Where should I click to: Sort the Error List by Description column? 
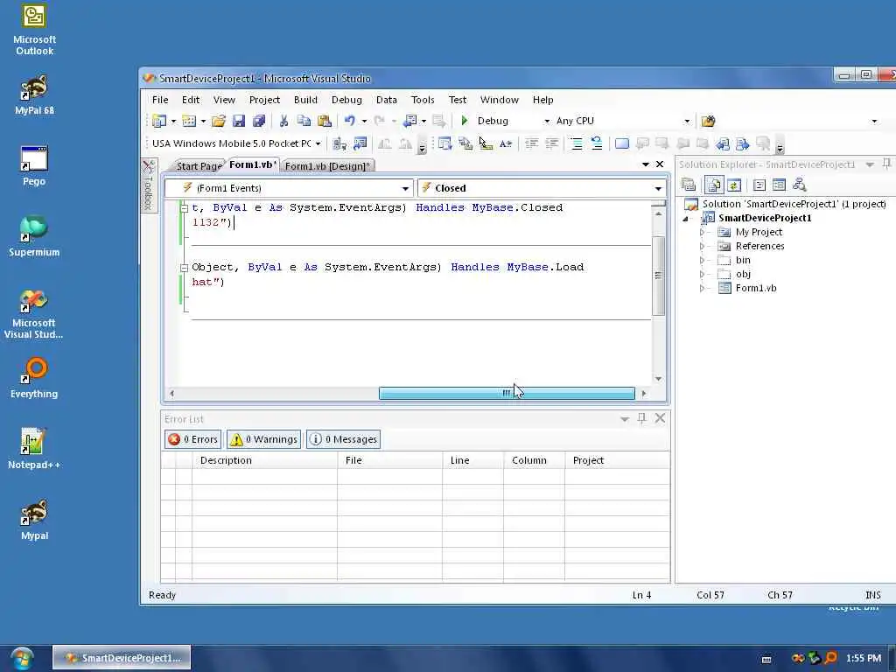(264, 460)
